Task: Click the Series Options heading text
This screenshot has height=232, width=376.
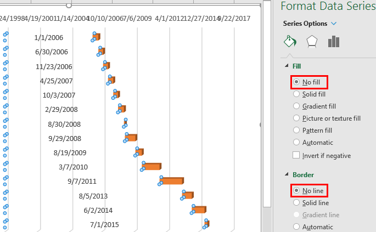Action: coord(305,24)
